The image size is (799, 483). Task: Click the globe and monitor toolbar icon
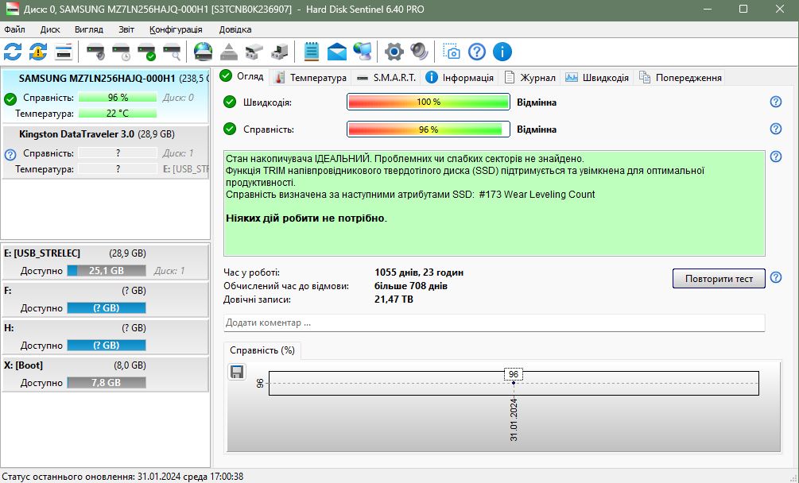pos(363,52)
